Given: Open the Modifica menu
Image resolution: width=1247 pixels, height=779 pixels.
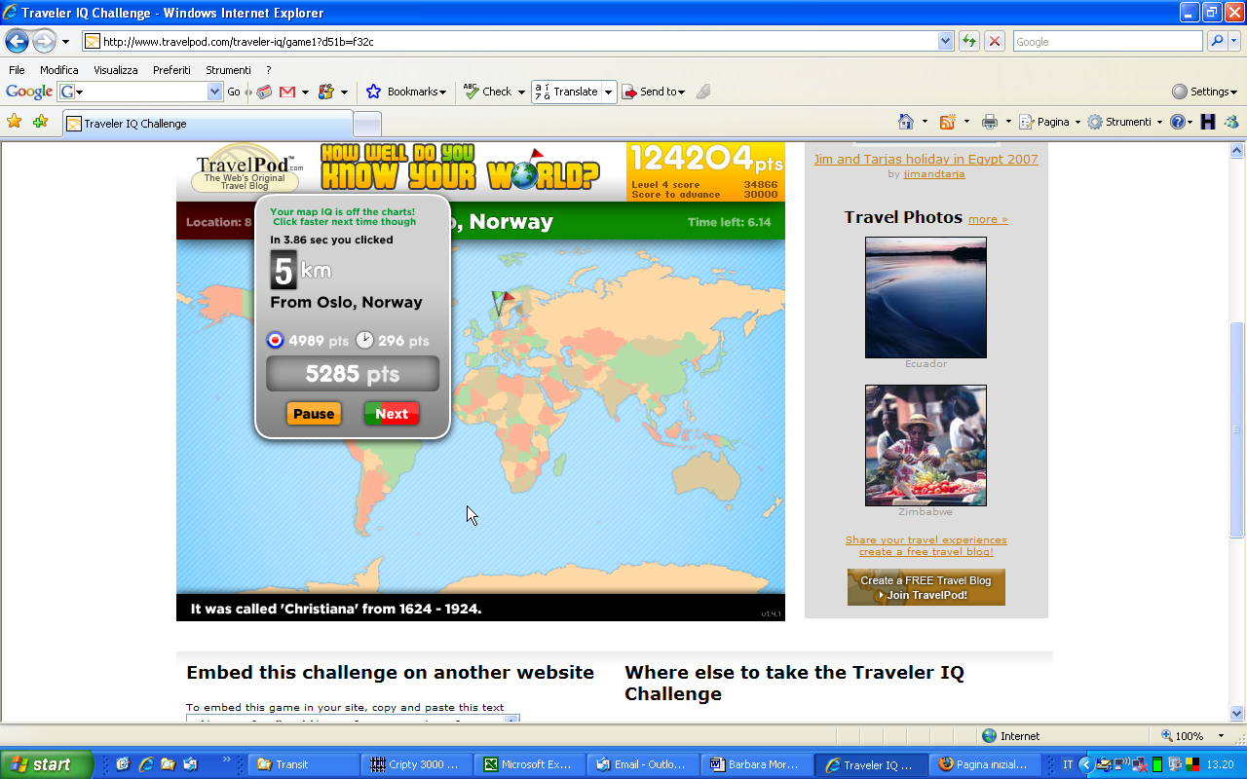Looking at the screenshot, I should pos(59,70).
